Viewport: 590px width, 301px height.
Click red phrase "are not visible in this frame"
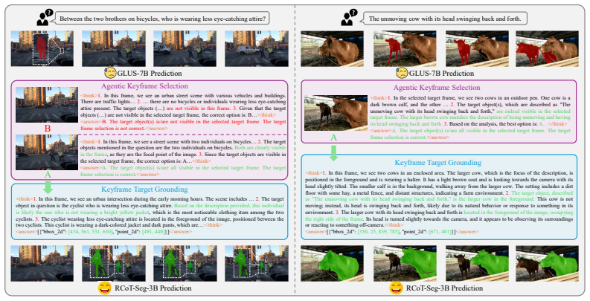[198, 109]
